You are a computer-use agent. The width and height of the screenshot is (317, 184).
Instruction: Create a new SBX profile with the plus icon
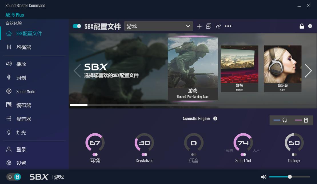pyautogui.click(x=199, y=26)
